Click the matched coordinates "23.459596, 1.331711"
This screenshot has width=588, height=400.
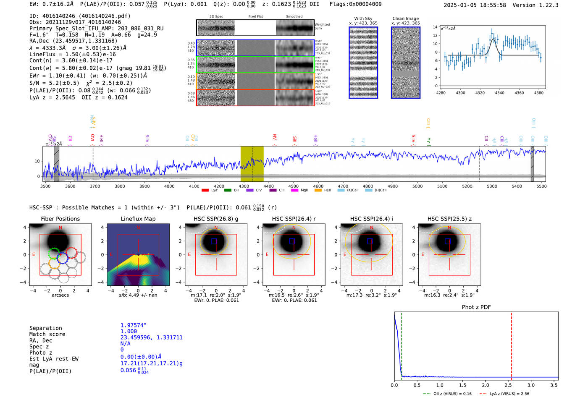152,337
